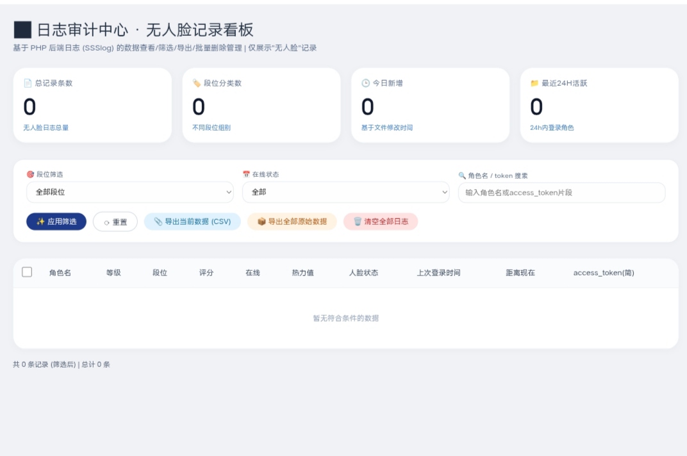This screenshot has width=687, height=456.
Task: Click the 在线 column header
Action: tap(252, 272)
